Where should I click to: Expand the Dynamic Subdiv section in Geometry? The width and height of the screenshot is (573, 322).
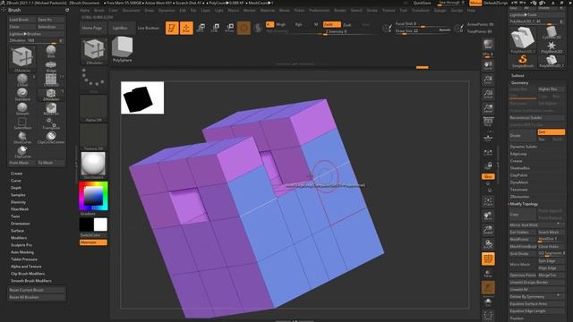[x=524, y=147]
